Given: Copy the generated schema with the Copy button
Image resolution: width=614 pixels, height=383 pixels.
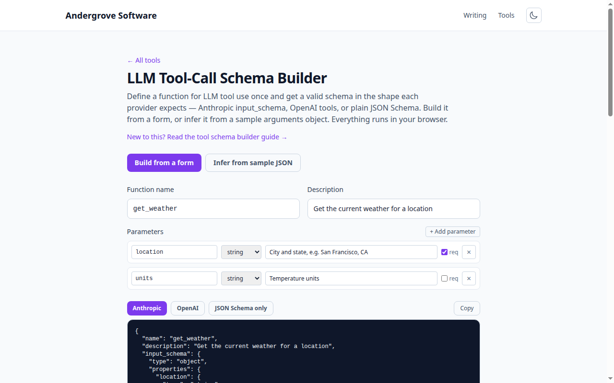Looking at the screenshot, I should click(467, 308).
